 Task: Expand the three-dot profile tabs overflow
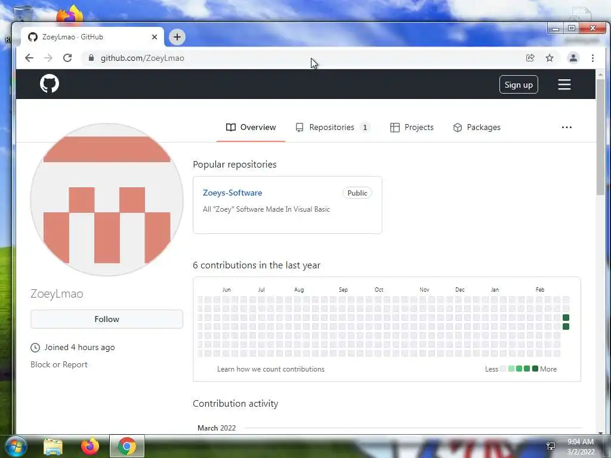tap(567, 128)
